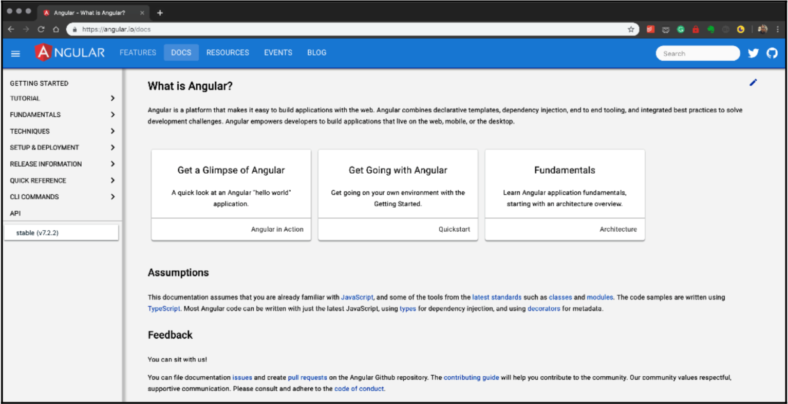Open the contributing guide link
Viewport: 788px width, 404px height.
click(x=471, y=377)
